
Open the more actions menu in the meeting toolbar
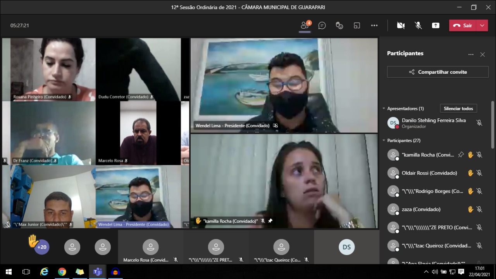(x=374, y=26)
